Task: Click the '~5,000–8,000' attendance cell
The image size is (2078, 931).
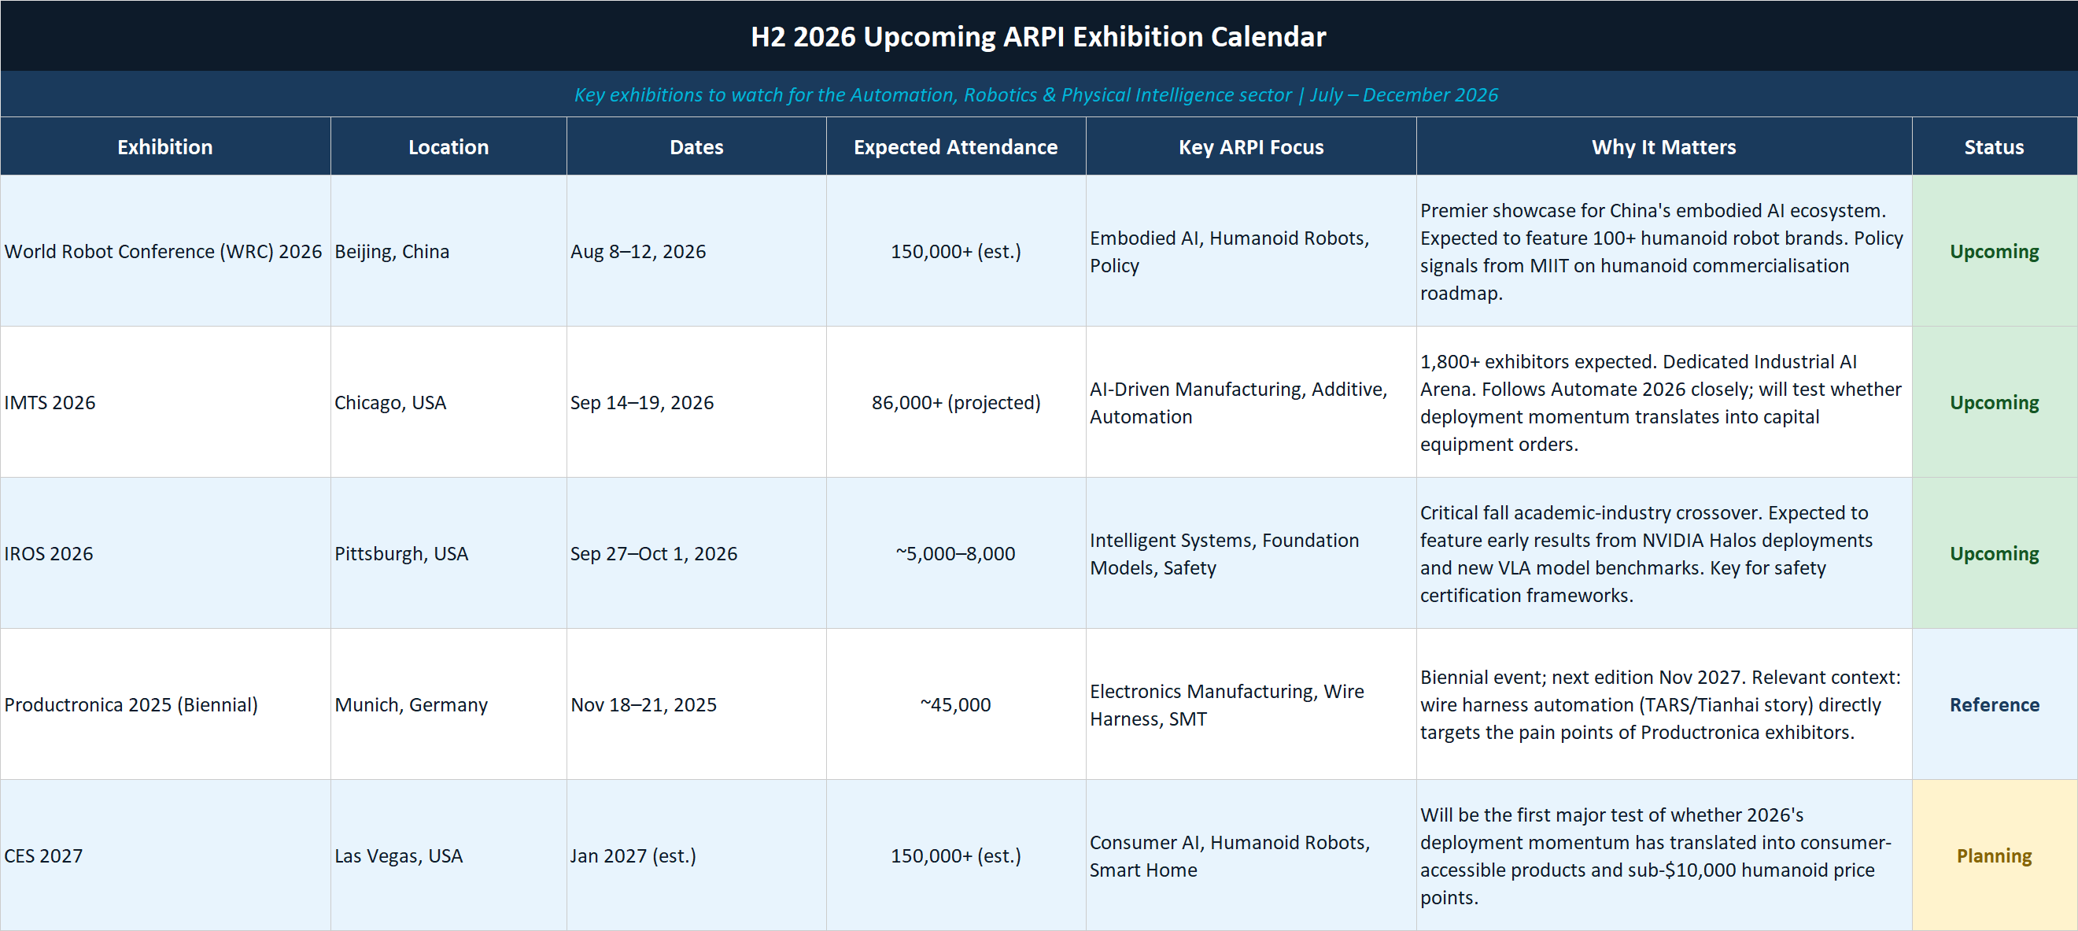Action: [x=956, y=552]
